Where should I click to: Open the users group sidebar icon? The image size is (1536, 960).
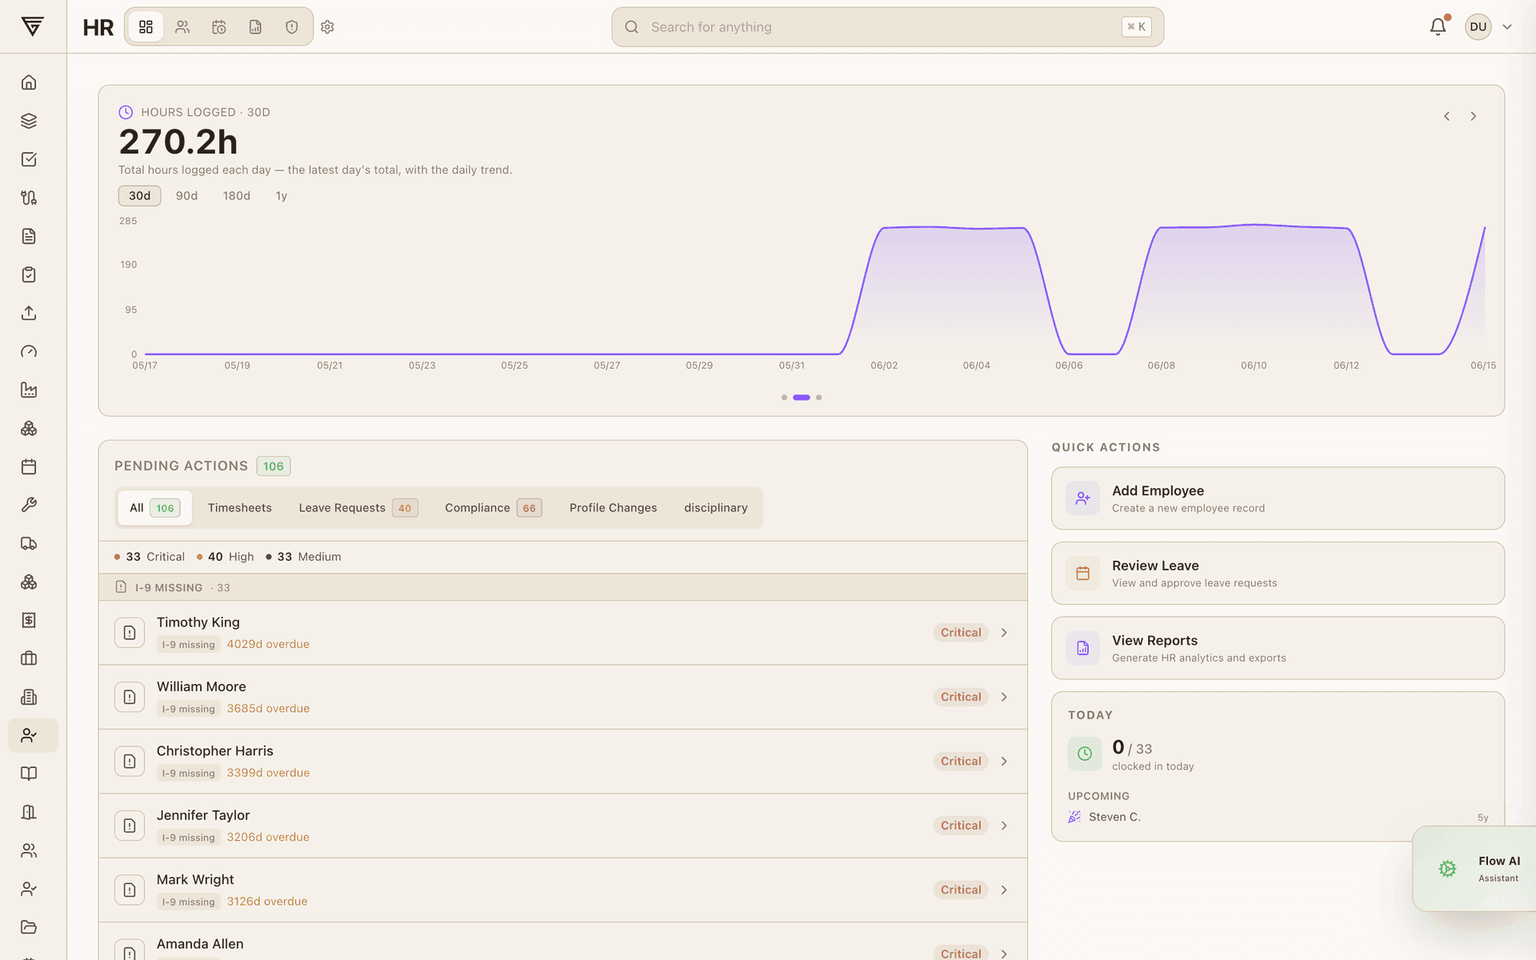[29, 850]
